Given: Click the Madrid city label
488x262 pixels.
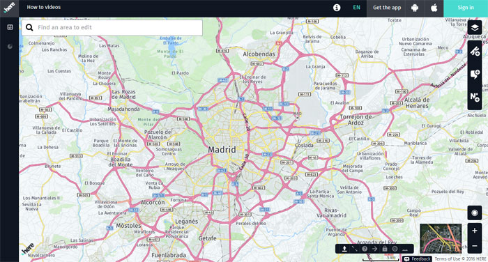Looking at the screenshot, I should click(222, 150).
